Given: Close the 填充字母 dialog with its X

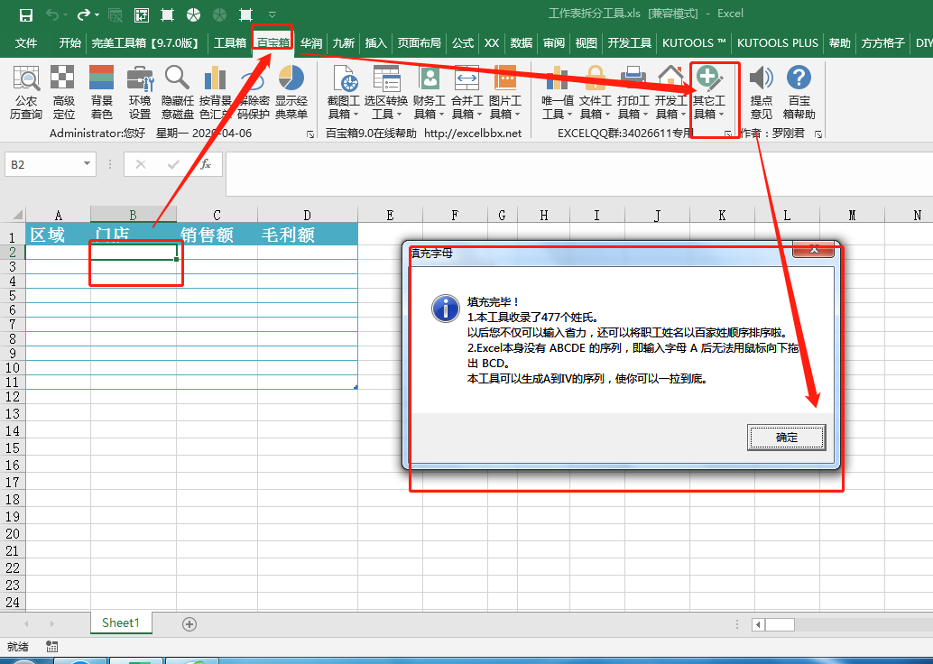Looking at the screenshot, I should (x=814, y=249).
